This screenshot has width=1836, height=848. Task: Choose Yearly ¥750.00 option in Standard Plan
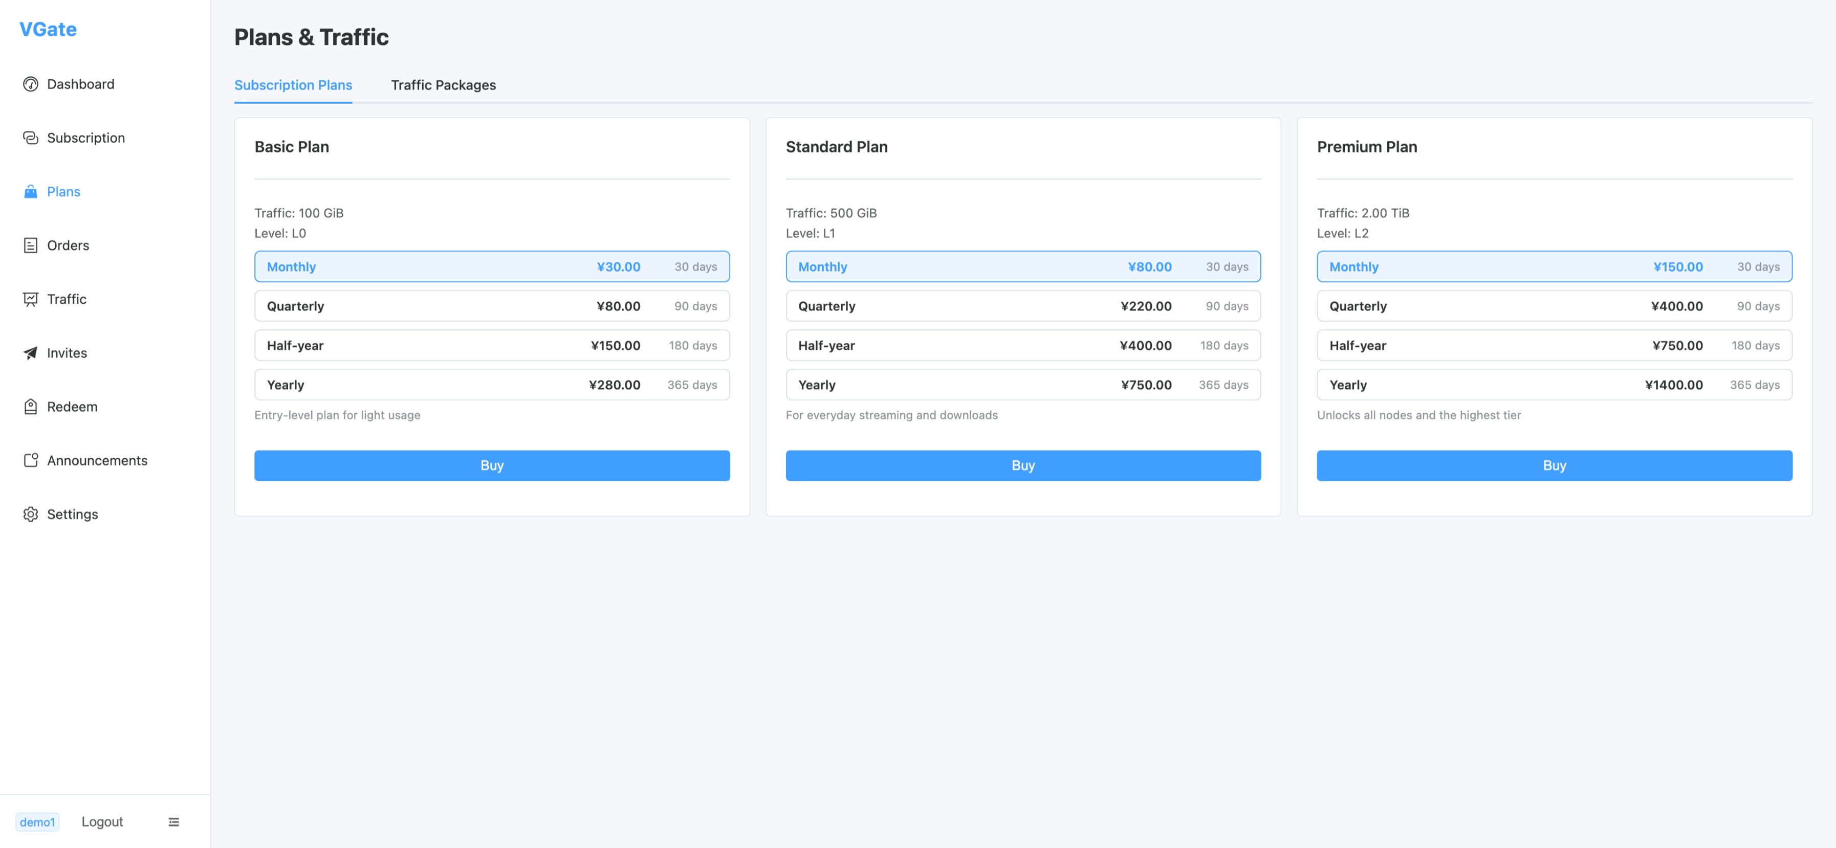tap(1023, 385)
